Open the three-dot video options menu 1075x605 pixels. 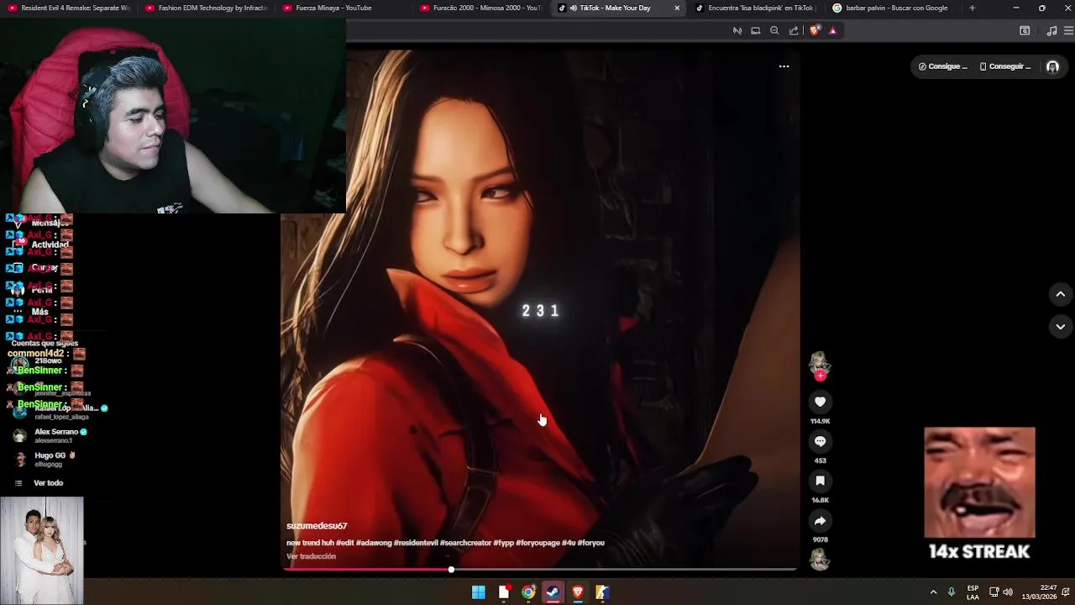[x=784, y=66]
